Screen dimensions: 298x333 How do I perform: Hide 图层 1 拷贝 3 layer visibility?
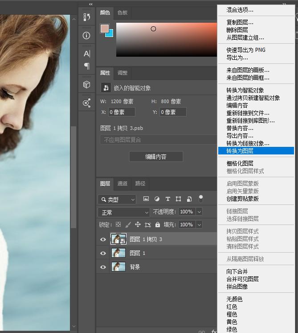point(103,239)
